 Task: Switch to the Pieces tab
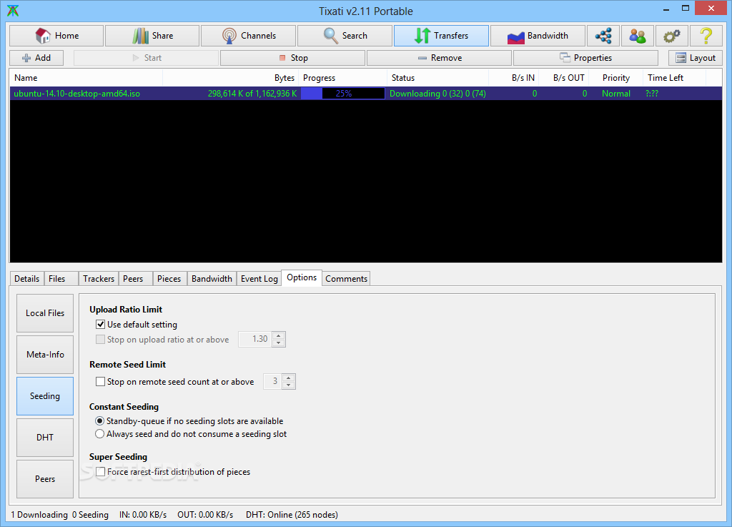(170, 279)
